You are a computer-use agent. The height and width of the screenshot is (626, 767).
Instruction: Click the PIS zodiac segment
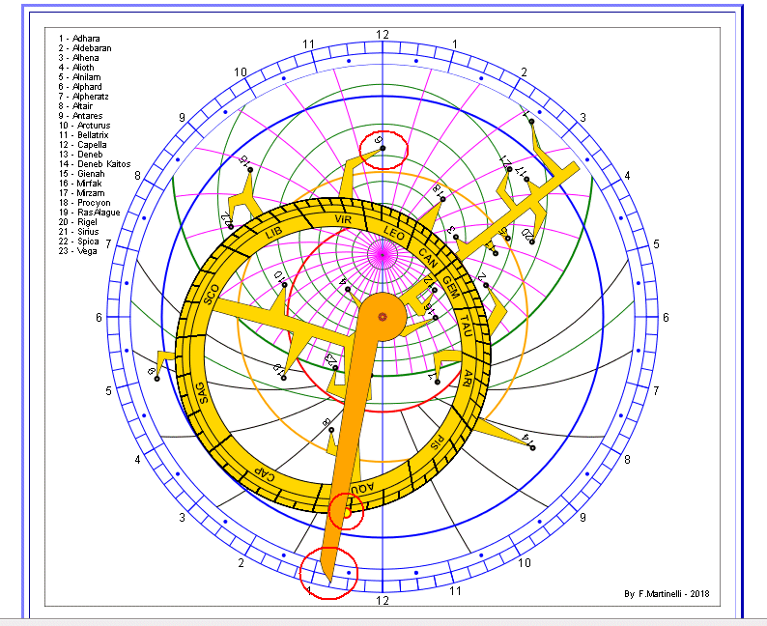pyautogui.click(x=438, y=445)
